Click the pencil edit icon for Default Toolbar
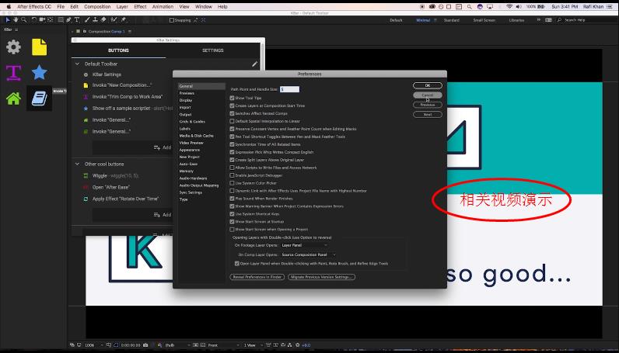Viewport: 619px width, 353px height. pos(254,64)
